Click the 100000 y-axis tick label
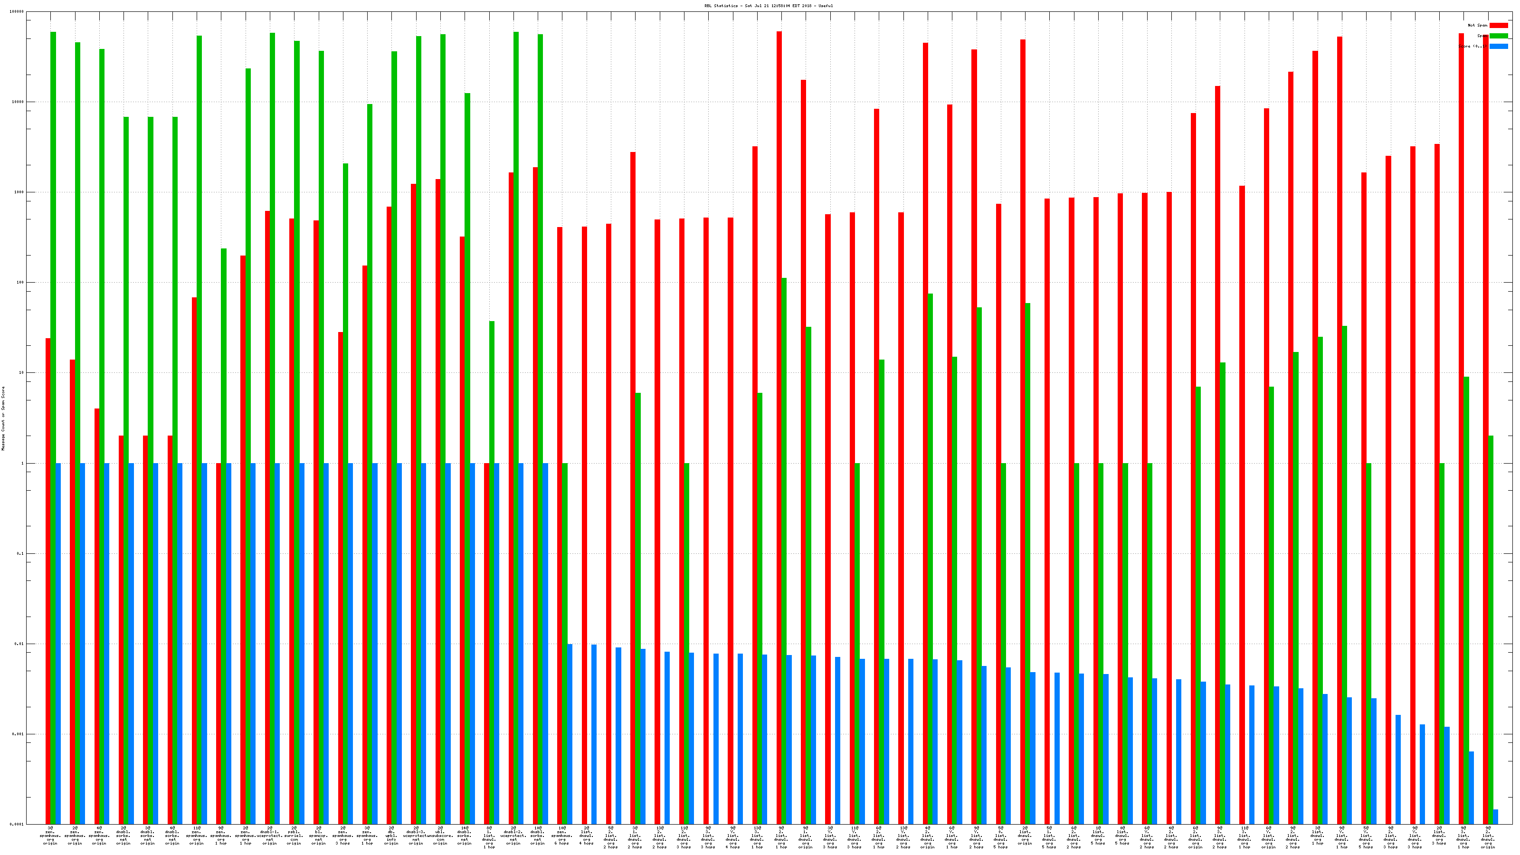The height and width of the screenshot is (855, 1520). click(17, 12)
